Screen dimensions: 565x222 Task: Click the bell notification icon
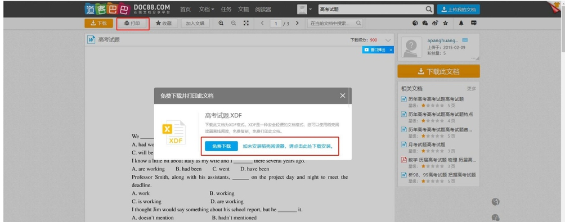click(x=461, y=23)
